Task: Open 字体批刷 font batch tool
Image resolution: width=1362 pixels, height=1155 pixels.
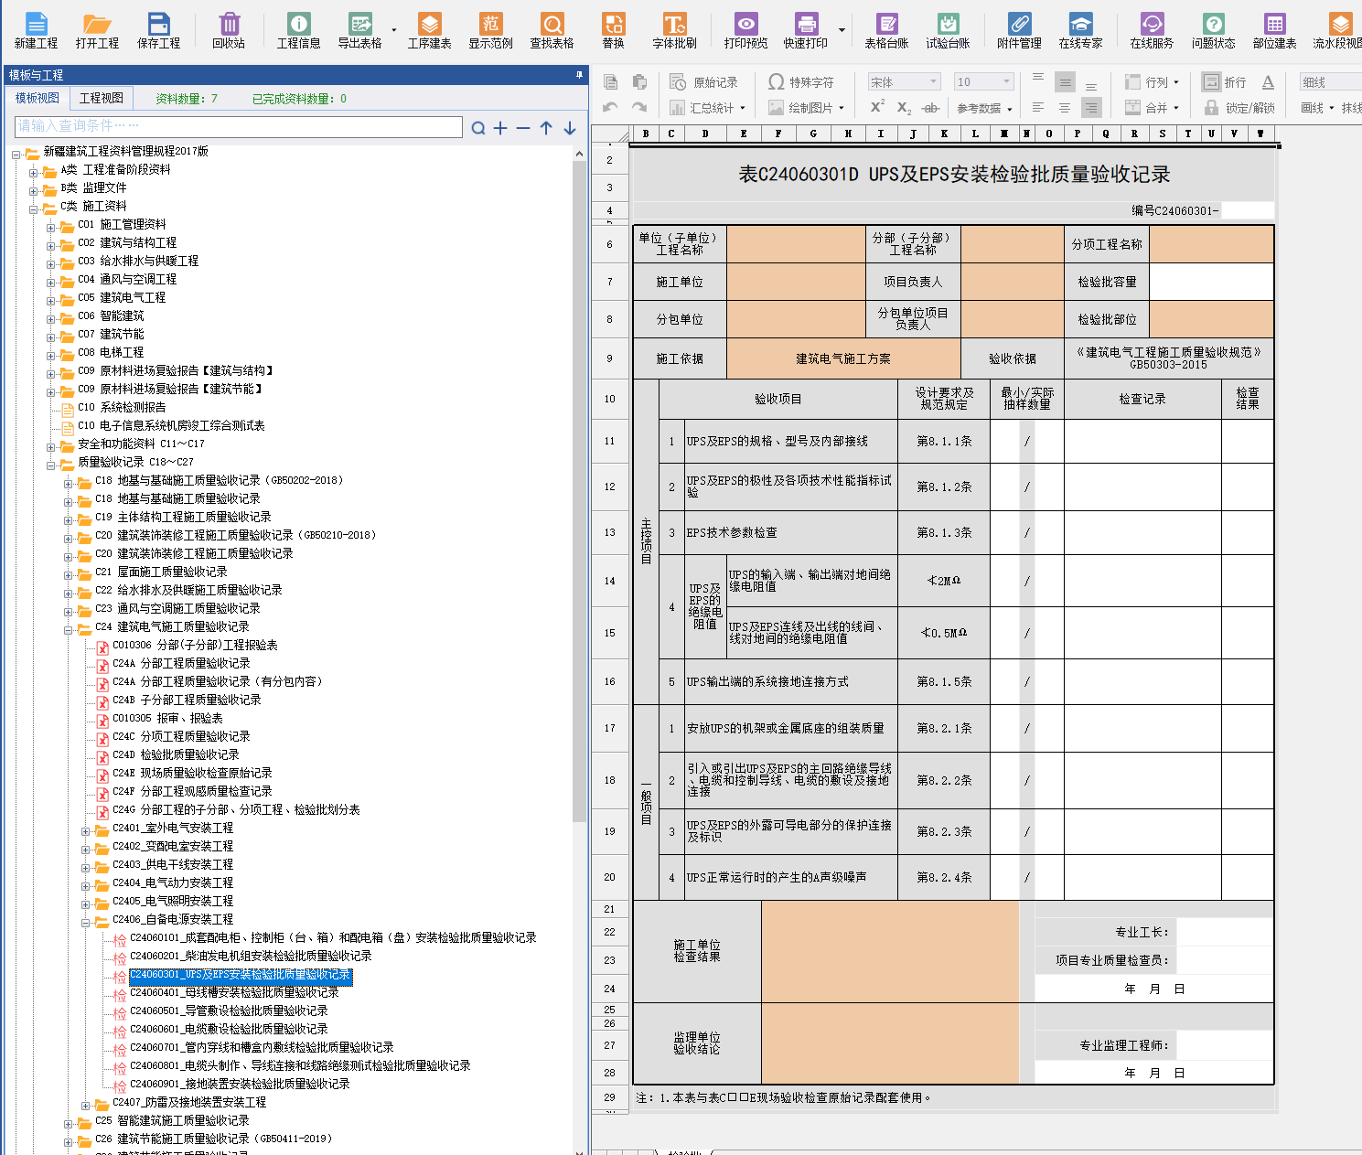Action: 675,31
